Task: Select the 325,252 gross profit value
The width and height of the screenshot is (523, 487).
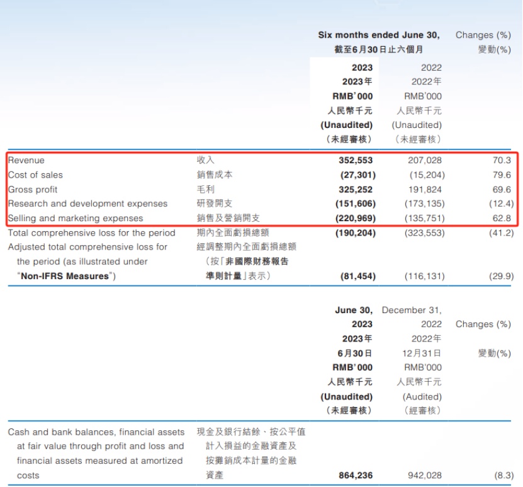Action: (x=356, y=190)
